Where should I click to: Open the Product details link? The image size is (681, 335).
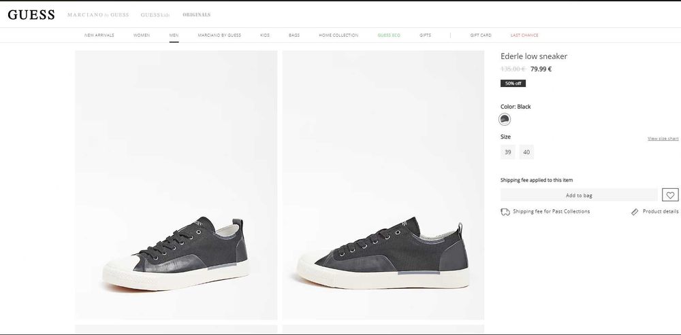point(661,211)
